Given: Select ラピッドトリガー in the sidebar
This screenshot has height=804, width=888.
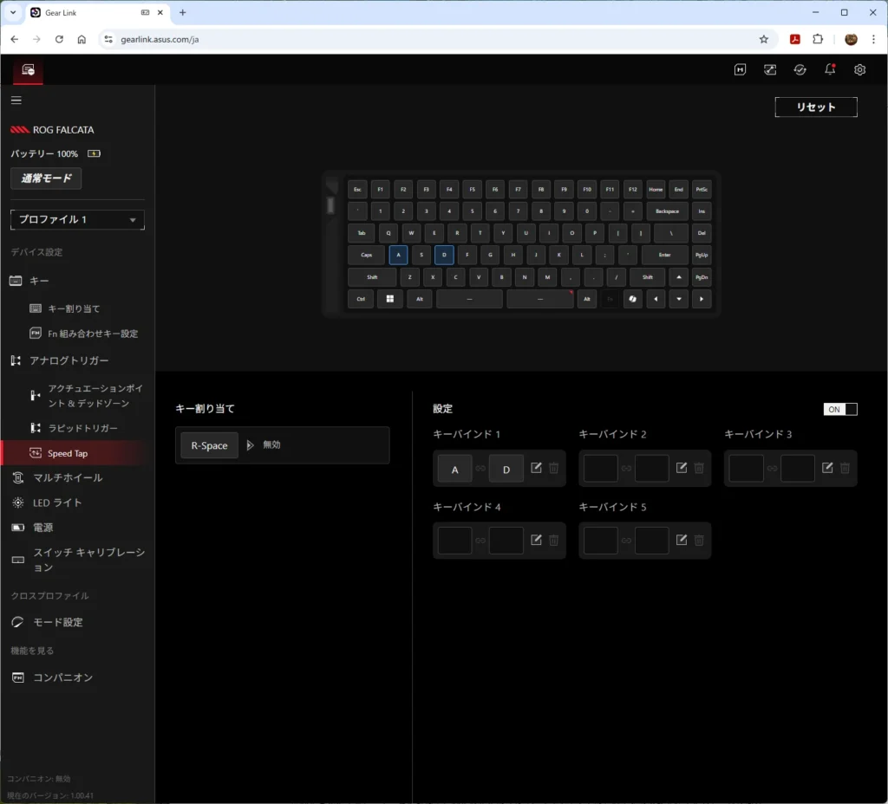Looking at the screenshot, I should pos(82,428).
